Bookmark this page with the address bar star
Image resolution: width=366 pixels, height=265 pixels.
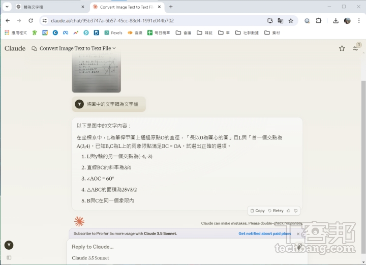[291, 20]
